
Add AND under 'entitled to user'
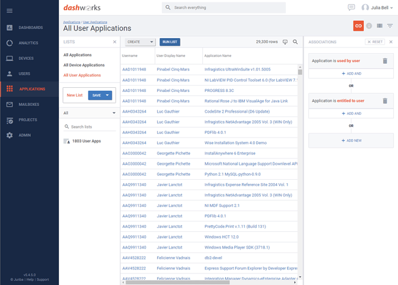coord(351,113)
